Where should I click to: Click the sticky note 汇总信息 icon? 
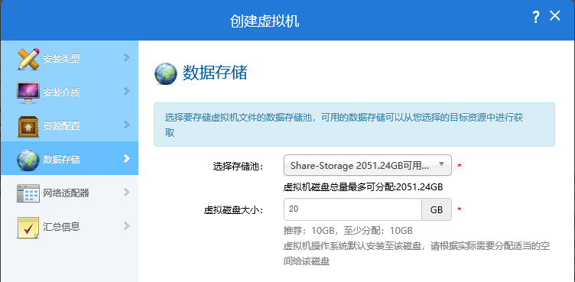coord(28,228)
